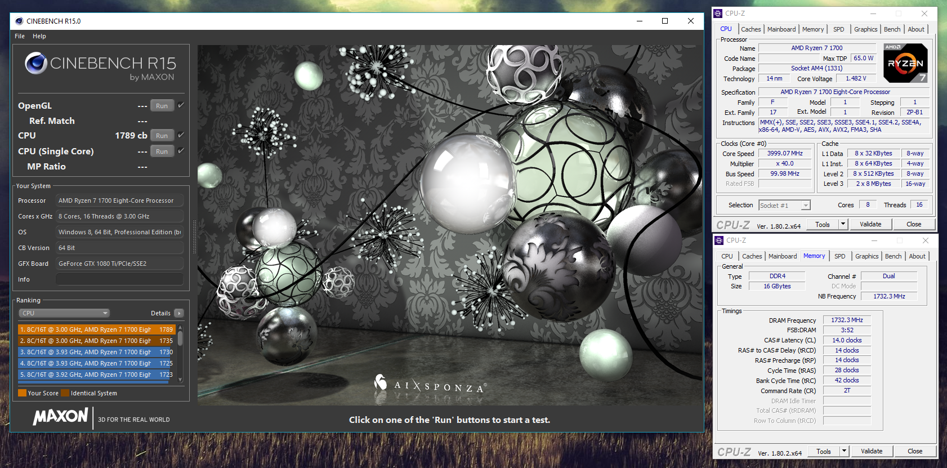Toggle the CPU (Single Core) test checkbox
947x468 pixels.
point(181,151)
